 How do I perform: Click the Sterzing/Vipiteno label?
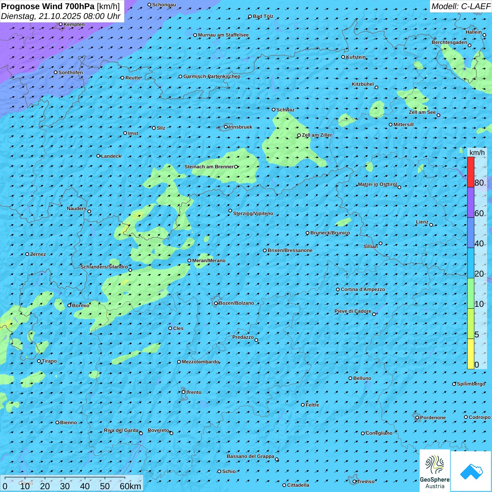click(253, 213)
